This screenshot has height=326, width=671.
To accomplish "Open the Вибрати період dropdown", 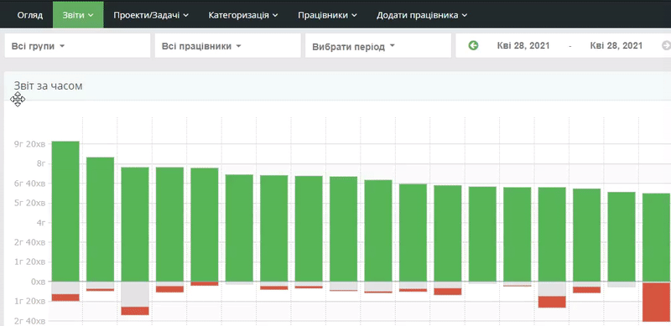I will click(x=378, y=46).
